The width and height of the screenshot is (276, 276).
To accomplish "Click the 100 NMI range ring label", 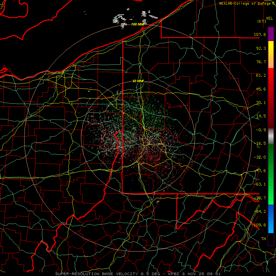I will click(138, 24).
